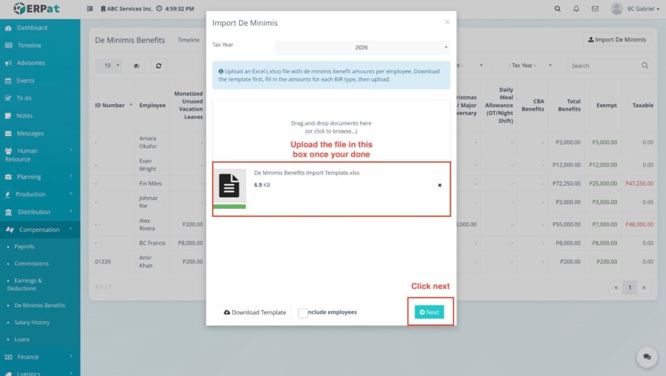Toggle column visibility eye icon
Screen dimensions: 666x376
pyautogui.click(x=137, y=66)
